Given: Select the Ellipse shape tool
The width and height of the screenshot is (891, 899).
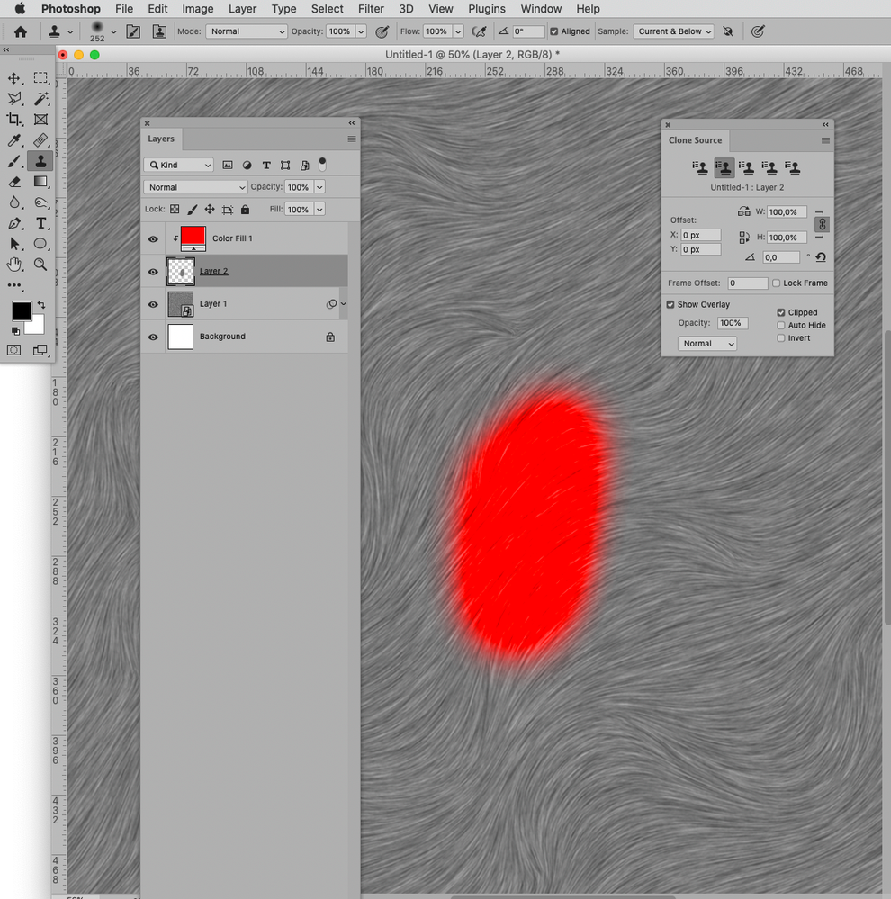Looking at the screenshot, I should tap(40, 244).
